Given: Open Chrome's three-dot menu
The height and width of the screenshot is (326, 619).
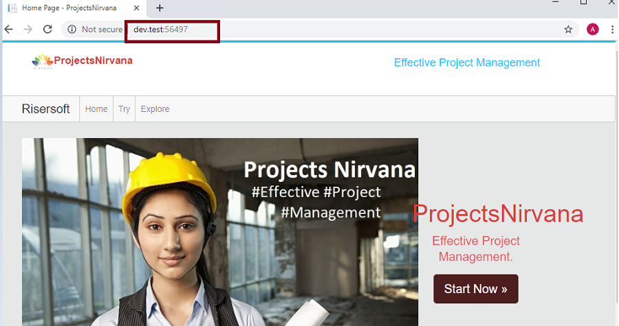Looking at the screenshot, I should (612, 29).
